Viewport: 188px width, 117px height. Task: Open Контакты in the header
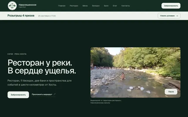click(x=125, y=6)
